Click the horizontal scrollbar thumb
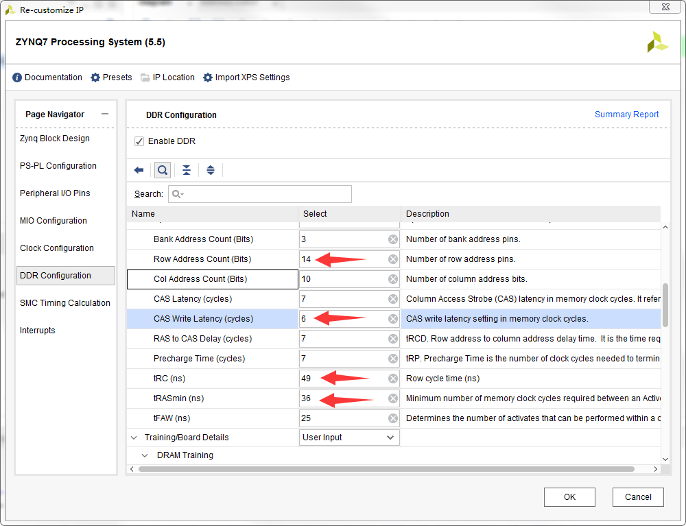The image size is (686, 526). click(386, 469)
